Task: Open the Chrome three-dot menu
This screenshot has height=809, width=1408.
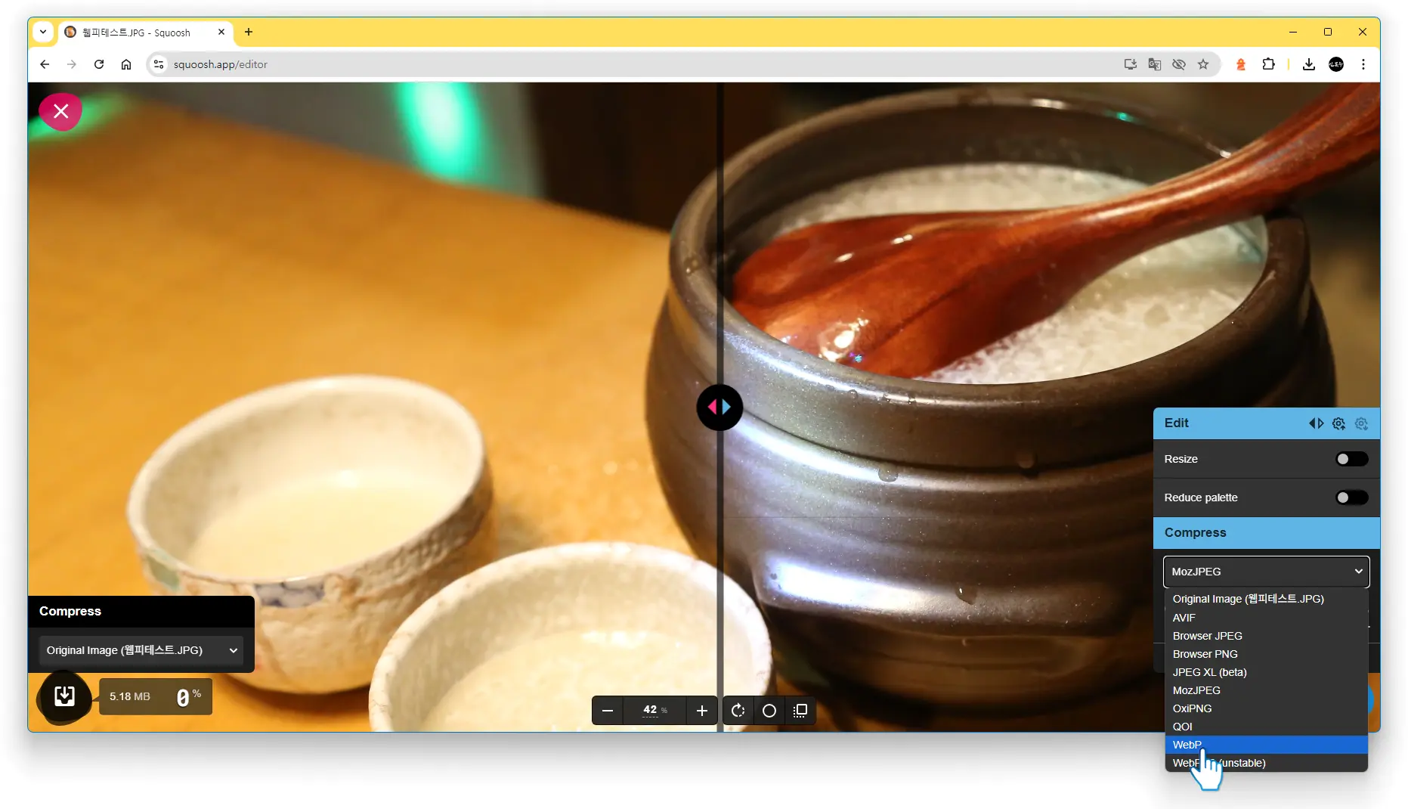Action: (x=1363, y=64)
